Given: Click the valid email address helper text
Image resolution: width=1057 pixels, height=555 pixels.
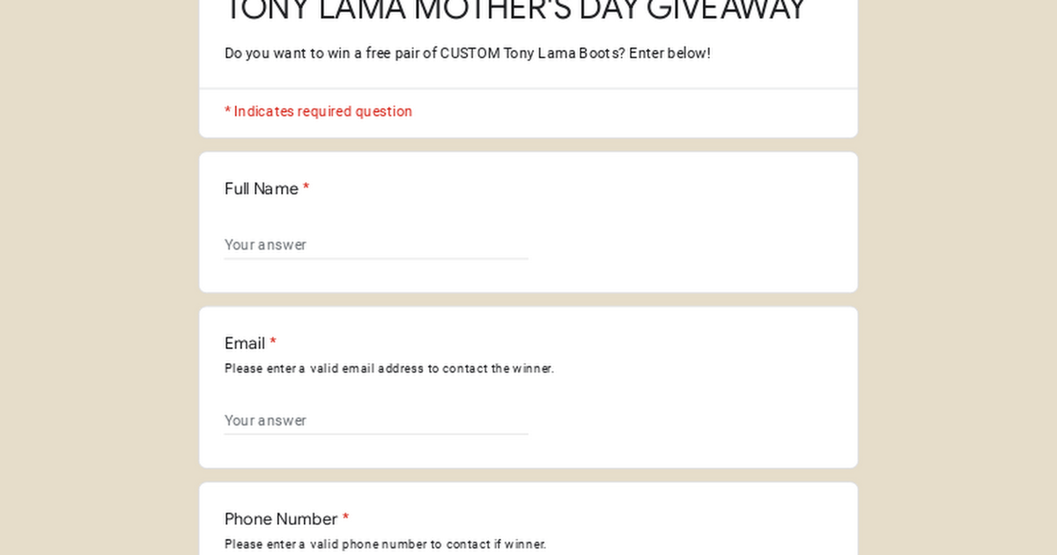Looking at the screenshot, I should click(x=389, y=369).
